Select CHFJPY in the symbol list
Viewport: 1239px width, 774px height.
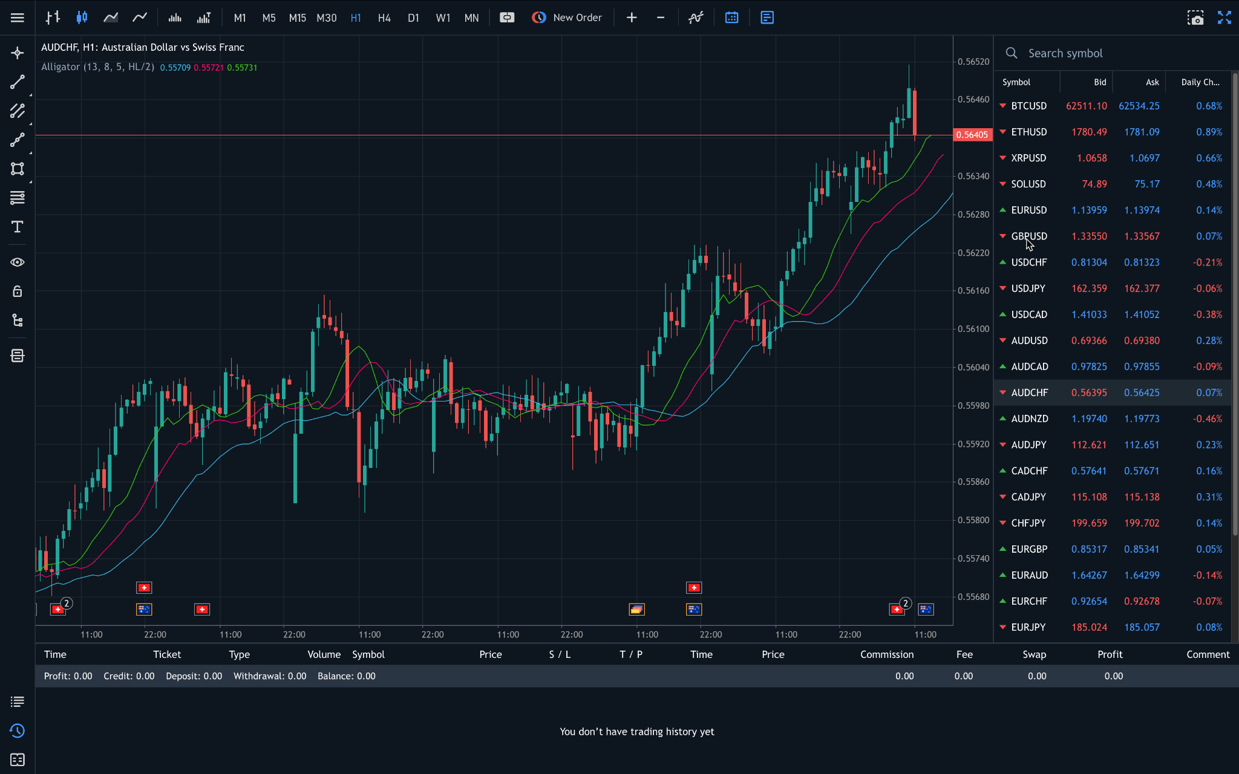(x=1113, y=523)
